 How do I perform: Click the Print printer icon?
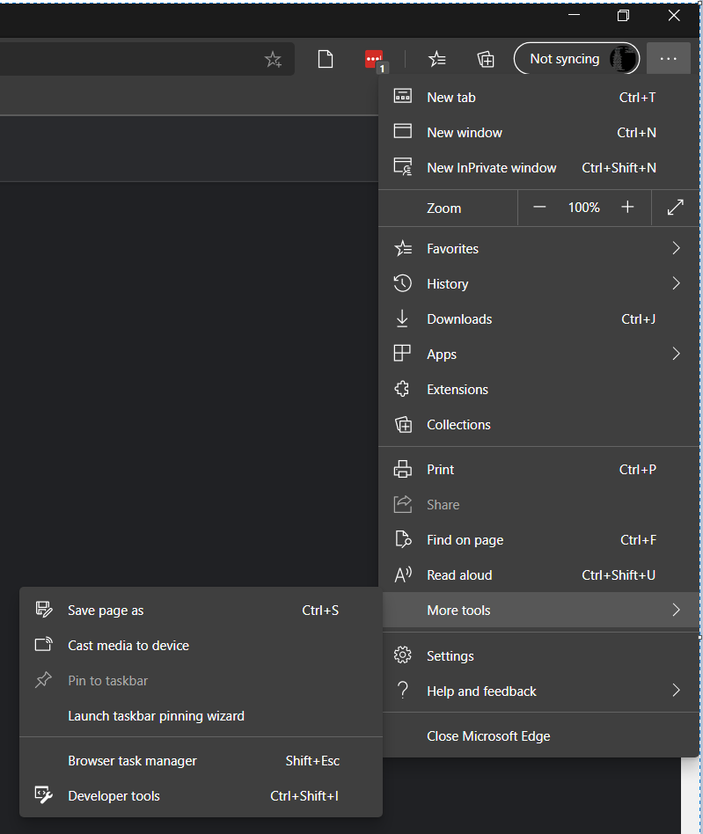pyautogui.click(x=403, y=469)
